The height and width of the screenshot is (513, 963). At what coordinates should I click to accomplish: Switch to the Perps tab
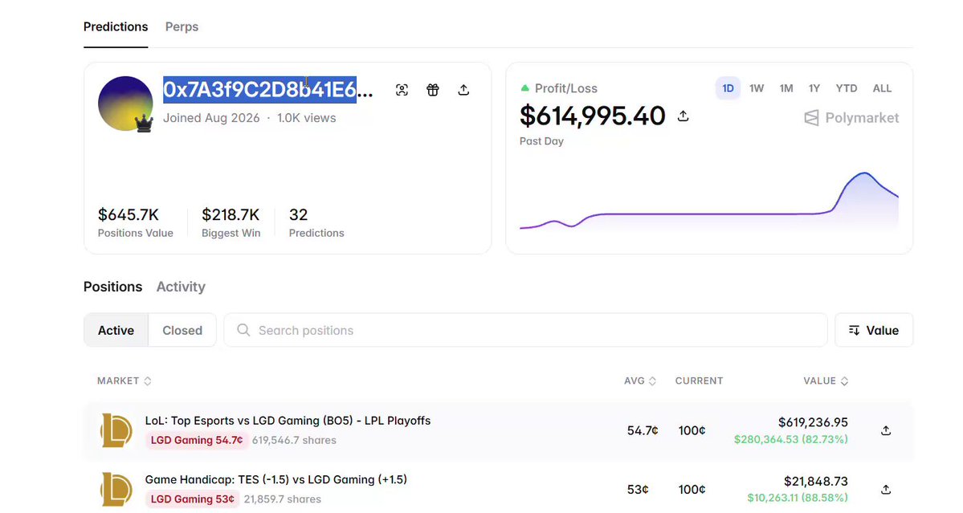tap(182, 27)
